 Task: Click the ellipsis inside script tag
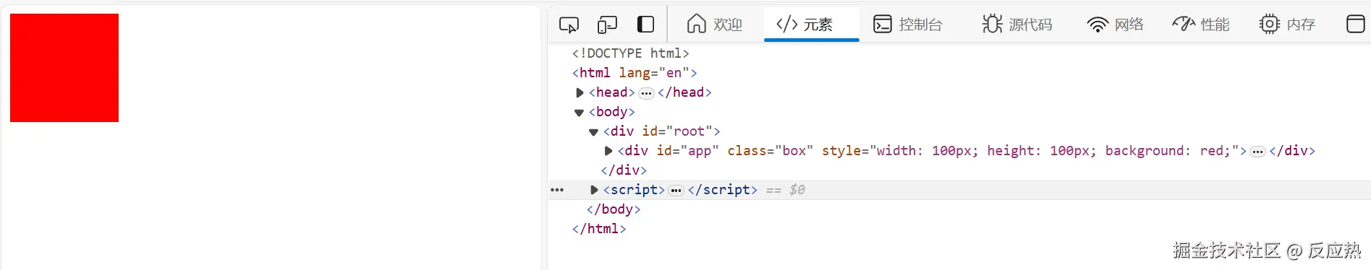pyautogui.click(x=676, y=191)
